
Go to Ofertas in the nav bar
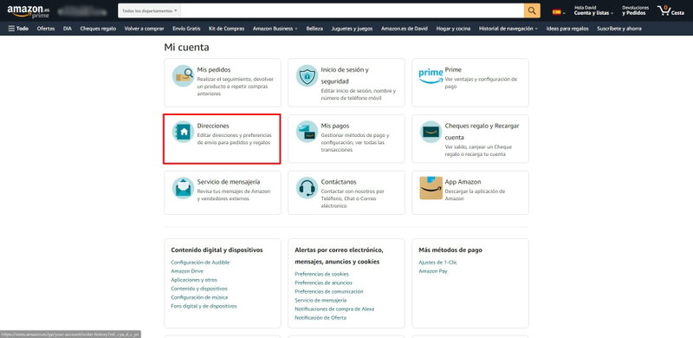click(46, 29)
